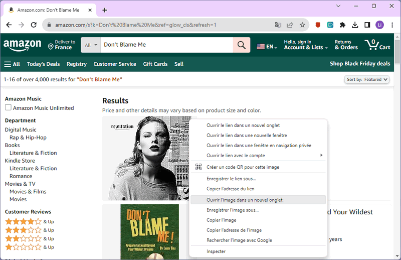
Task: Open Shop Black Friday deals link
Action: [360, 64]
